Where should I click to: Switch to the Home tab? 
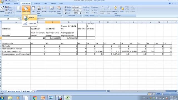(x=8, y=4)
